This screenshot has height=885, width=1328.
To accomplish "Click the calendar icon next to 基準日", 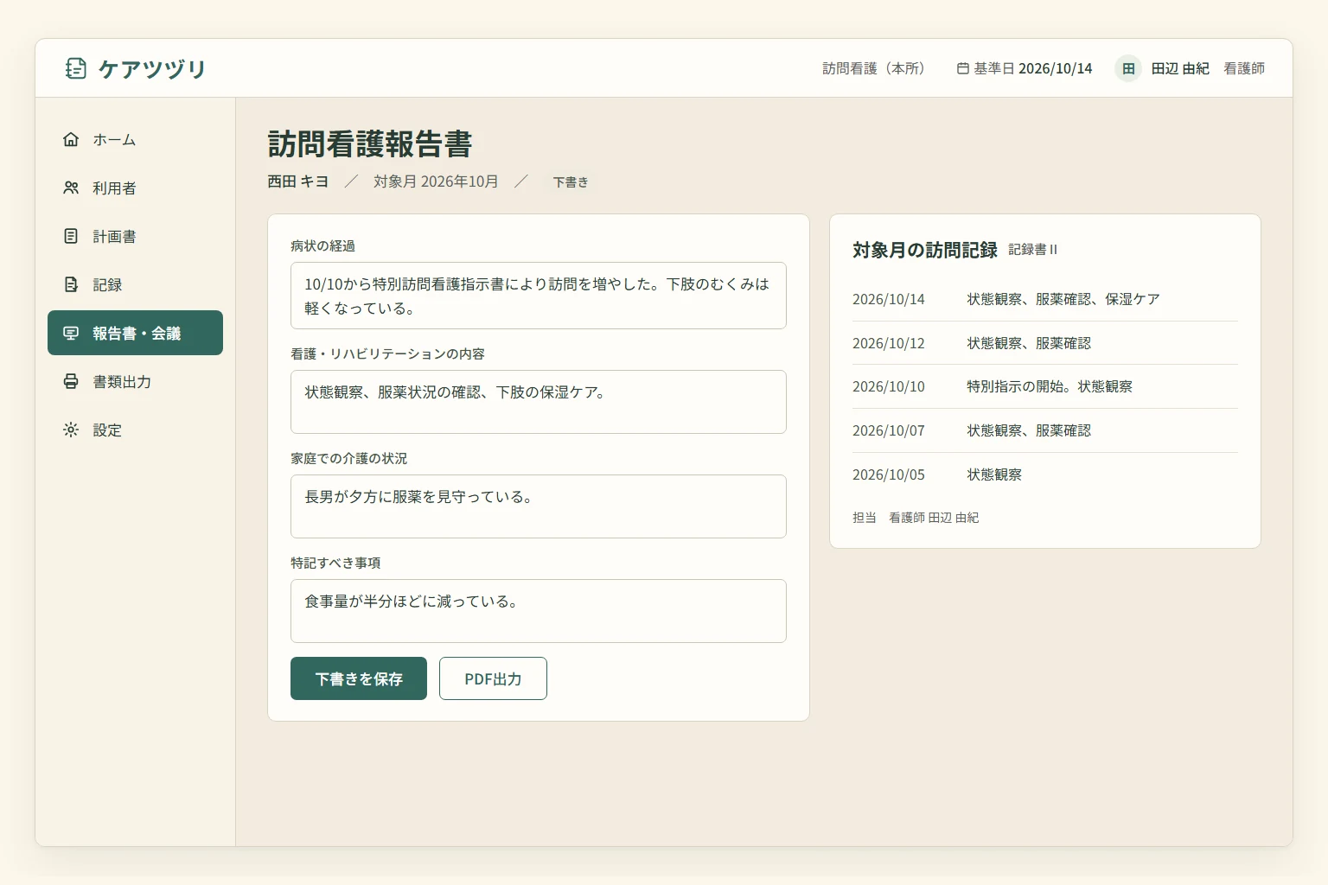I will tap(962, 68).
